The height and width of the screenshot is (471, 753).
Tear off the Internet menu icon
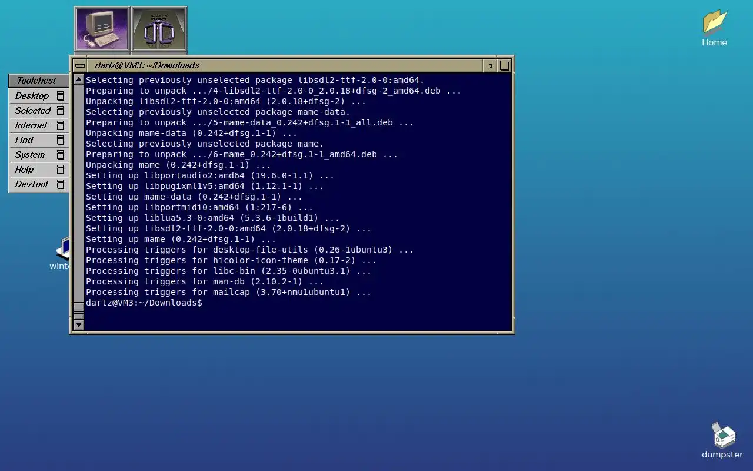click(60, 125)
